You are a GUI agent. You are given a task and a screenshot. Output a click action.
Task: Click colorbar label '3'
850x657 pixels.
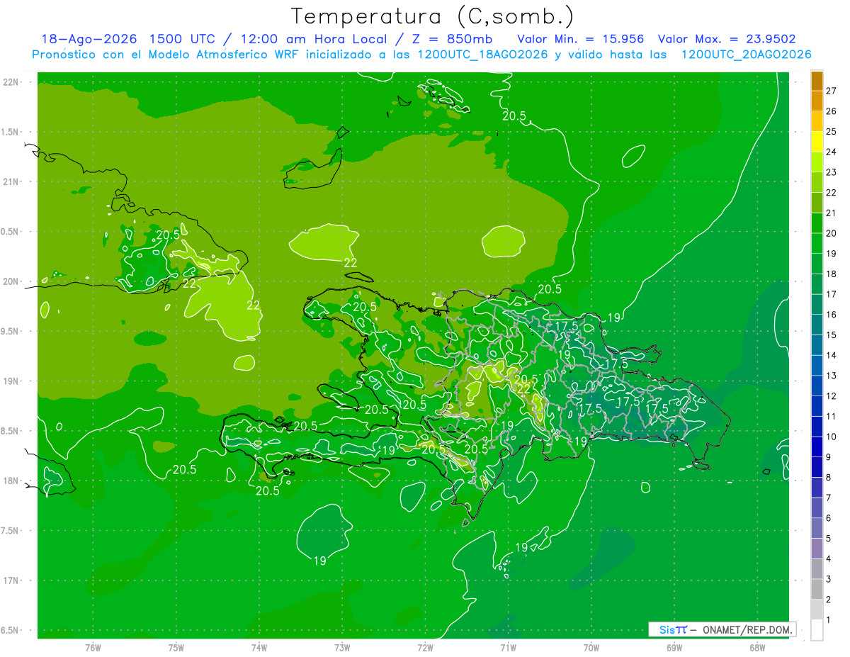[829, 579]
